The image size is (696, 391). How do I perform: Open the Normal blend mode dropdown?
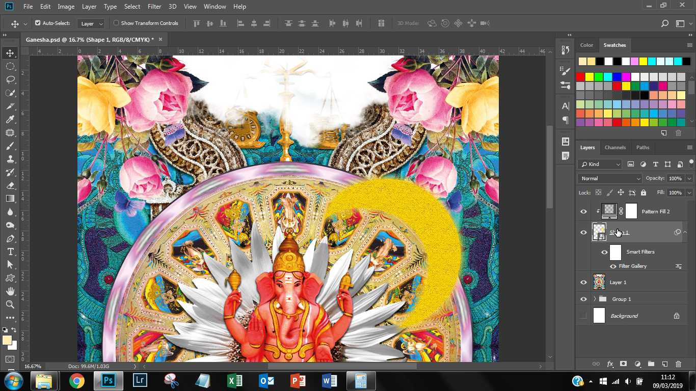click(x=610, y=178)
